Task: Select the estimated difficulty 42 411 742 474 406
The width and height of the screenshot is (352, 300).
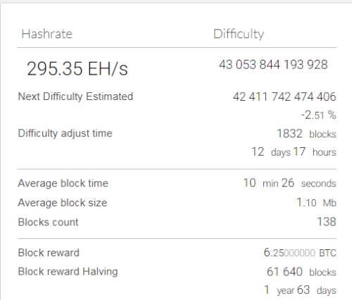Action: (x=284, y=96)
